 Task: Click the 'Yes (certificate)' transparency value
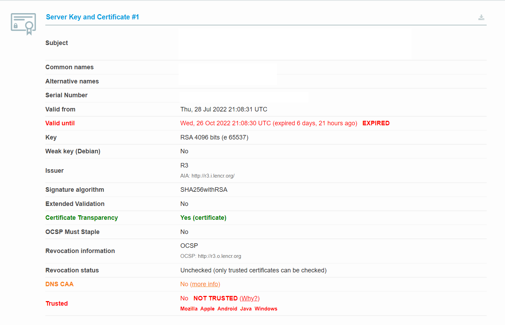[x=203, y=218]
